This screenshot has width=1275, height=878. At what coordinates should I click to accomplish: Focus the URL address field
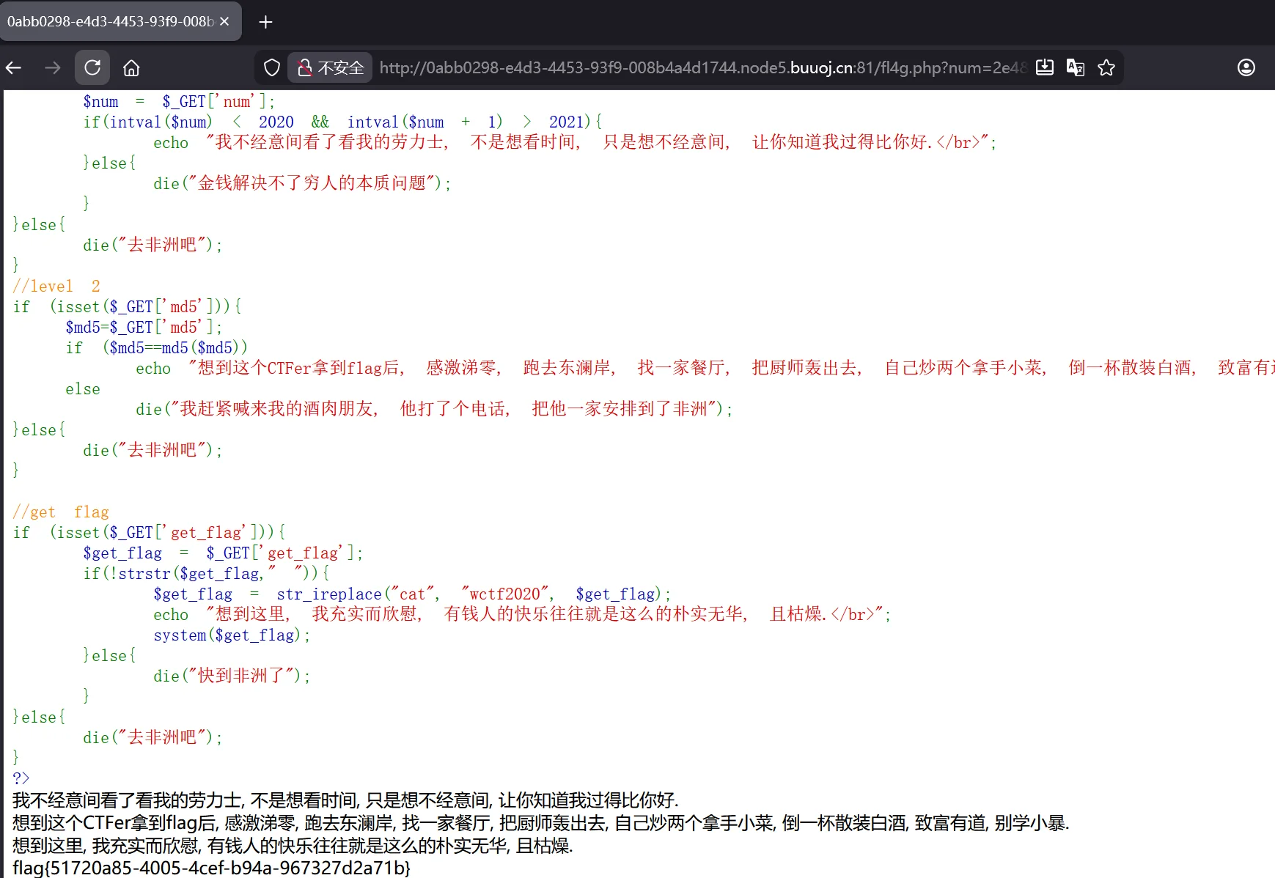pyautogui.click(x=697, y=68)
